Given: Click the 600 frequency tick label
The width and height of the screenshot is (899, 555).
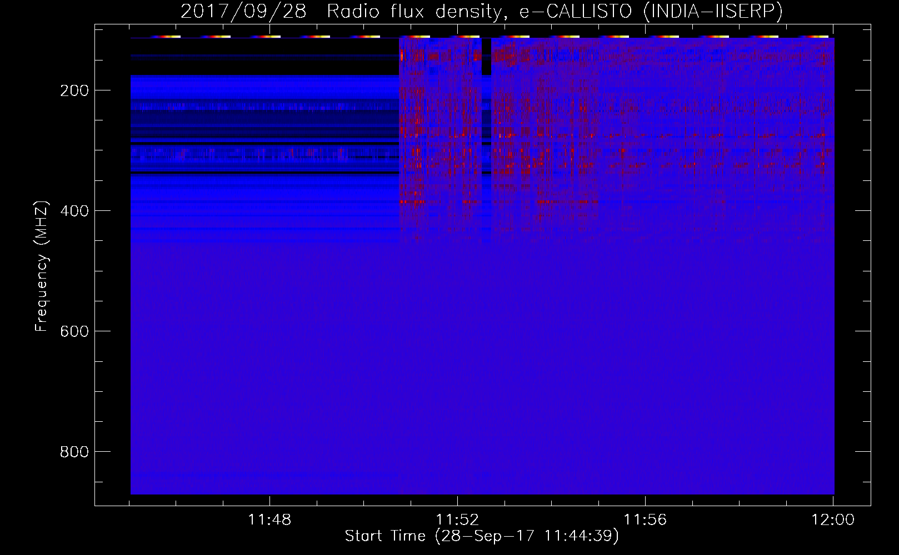Looking at the screenshot, I should point(74,331).
